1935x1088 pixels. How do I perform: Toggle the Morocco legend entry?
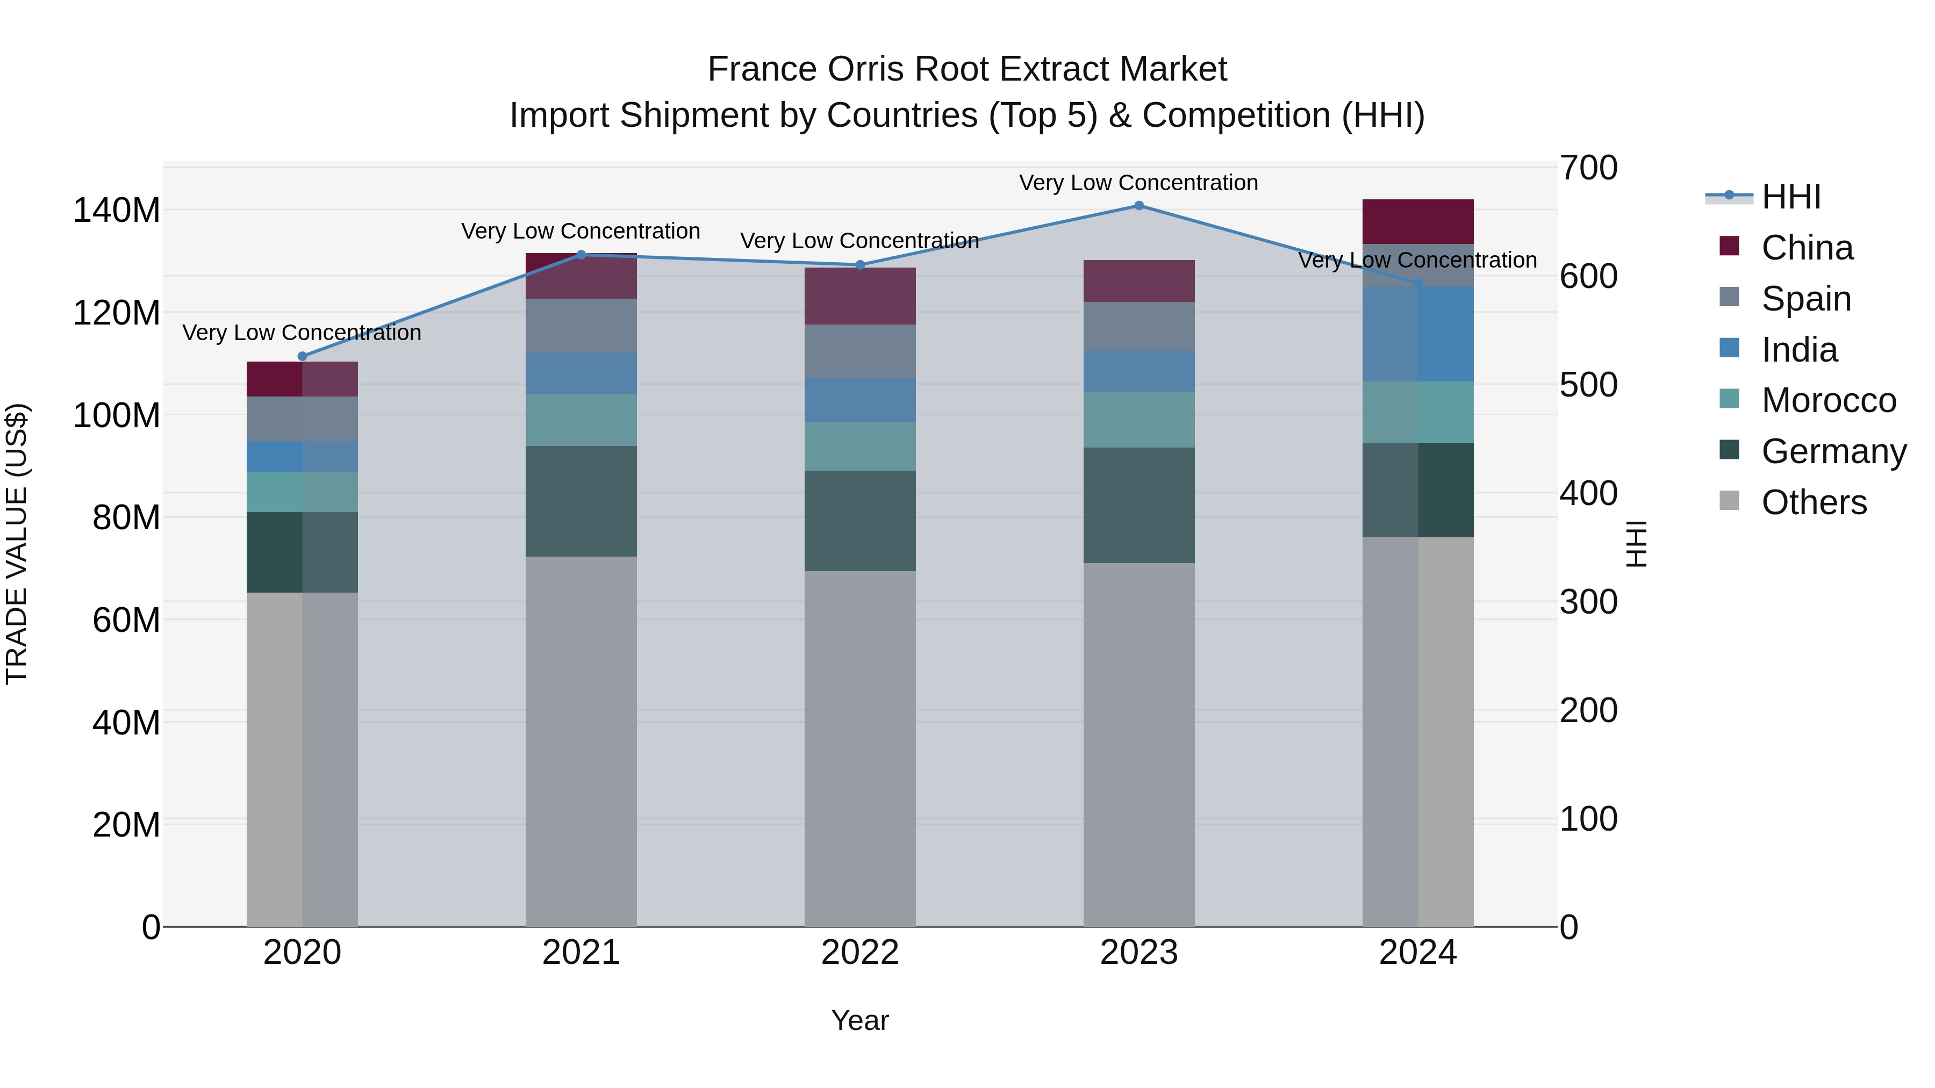[x=1808, y=400]
